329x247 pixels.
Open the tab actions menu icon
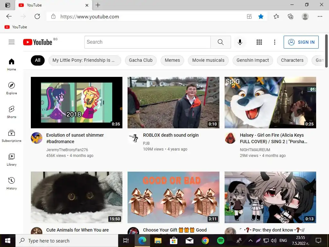[x=8, y=5]
